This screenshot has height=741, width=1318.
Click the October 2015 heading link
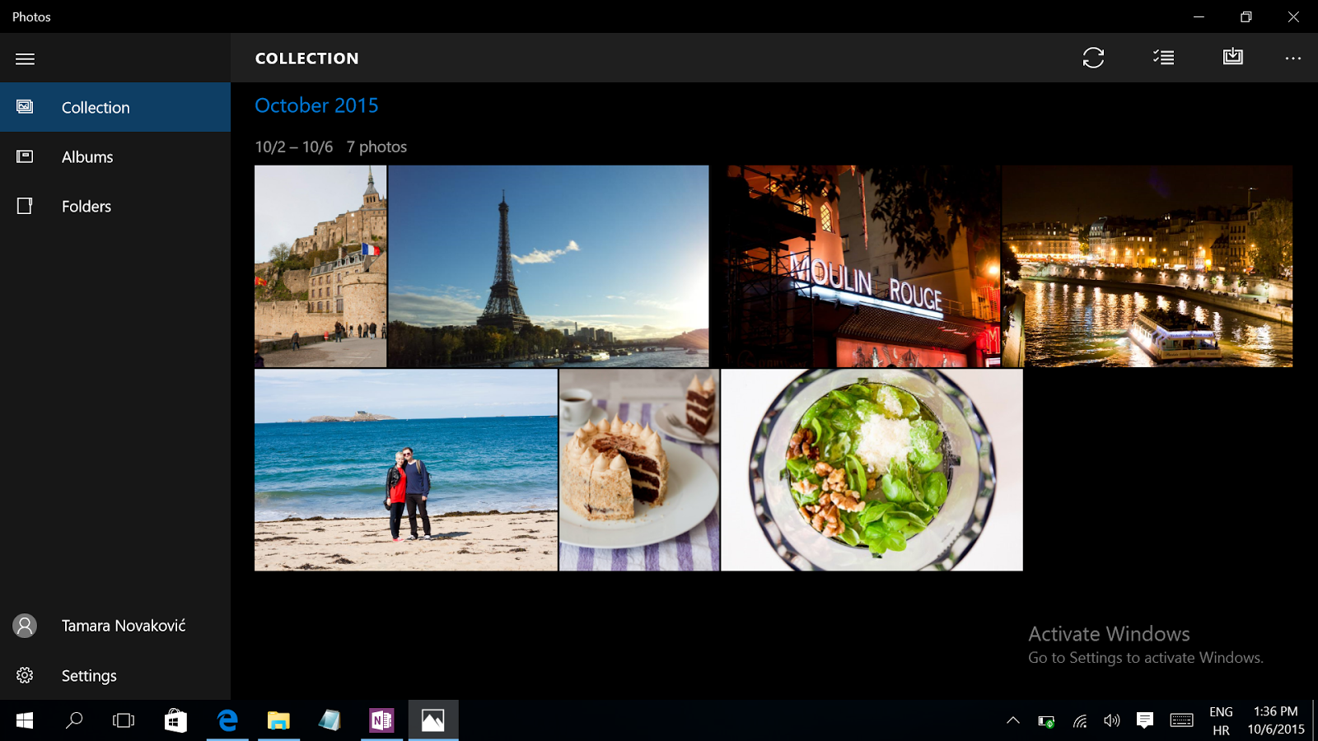pyautogui.click(x=316, y=105)
